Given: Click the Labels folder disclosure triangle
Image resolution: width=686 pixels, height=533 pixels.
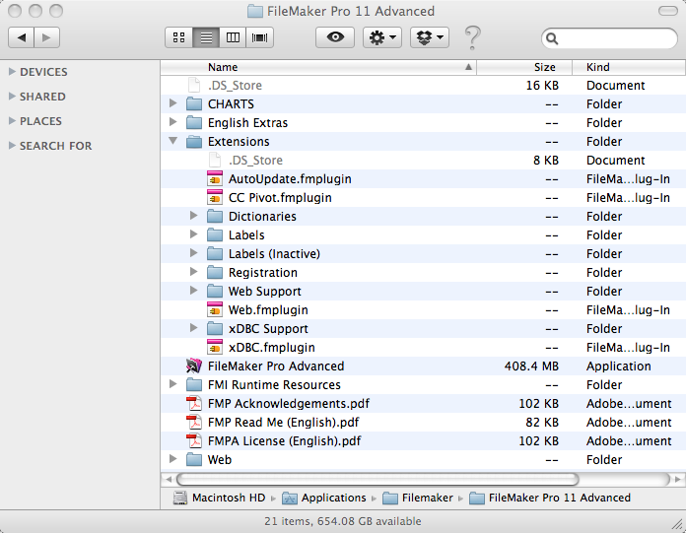Looking at the screenshot, I should (193, 234).
